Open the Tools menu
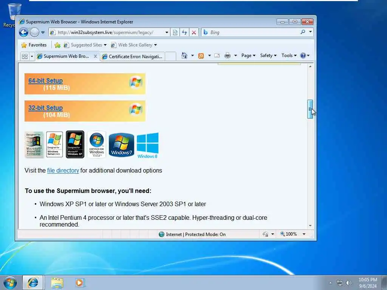Viewport: 387px width, 290px height. pyautogui.click(x=289, y=56)
